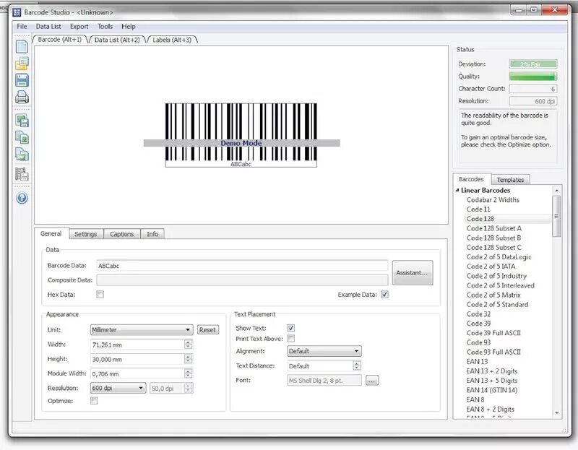Select EAN 14 (GTIN 14) barcode type
The image size is (578, 450).
pos(492,390)
